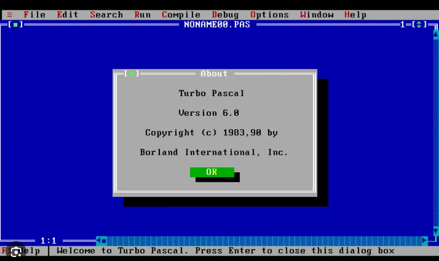
Task: Open the Run menu
Action: pos(142,15)
